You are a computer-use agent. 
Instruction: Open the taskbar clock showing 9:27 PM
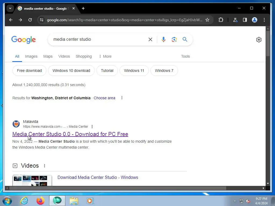coord(261,201)
